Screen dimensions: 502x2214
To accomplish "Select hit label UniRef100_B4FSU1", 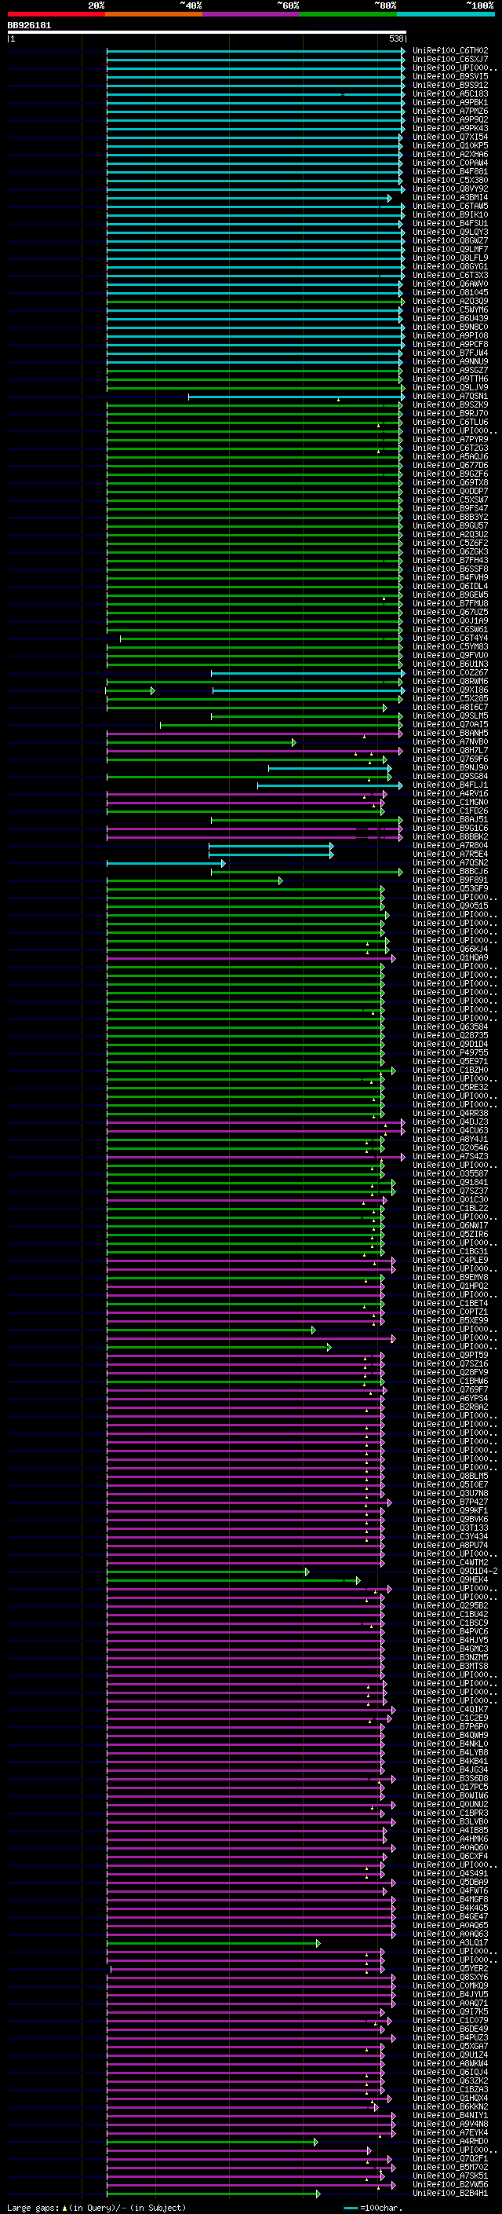I will coord(450,224).
